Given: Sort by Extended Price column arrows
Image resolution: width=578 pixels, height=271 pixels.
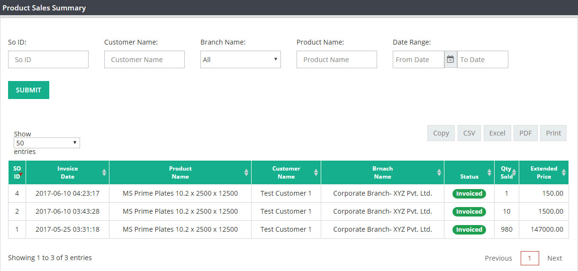Looking at the screenshot, I should click(x=564, y=172).
